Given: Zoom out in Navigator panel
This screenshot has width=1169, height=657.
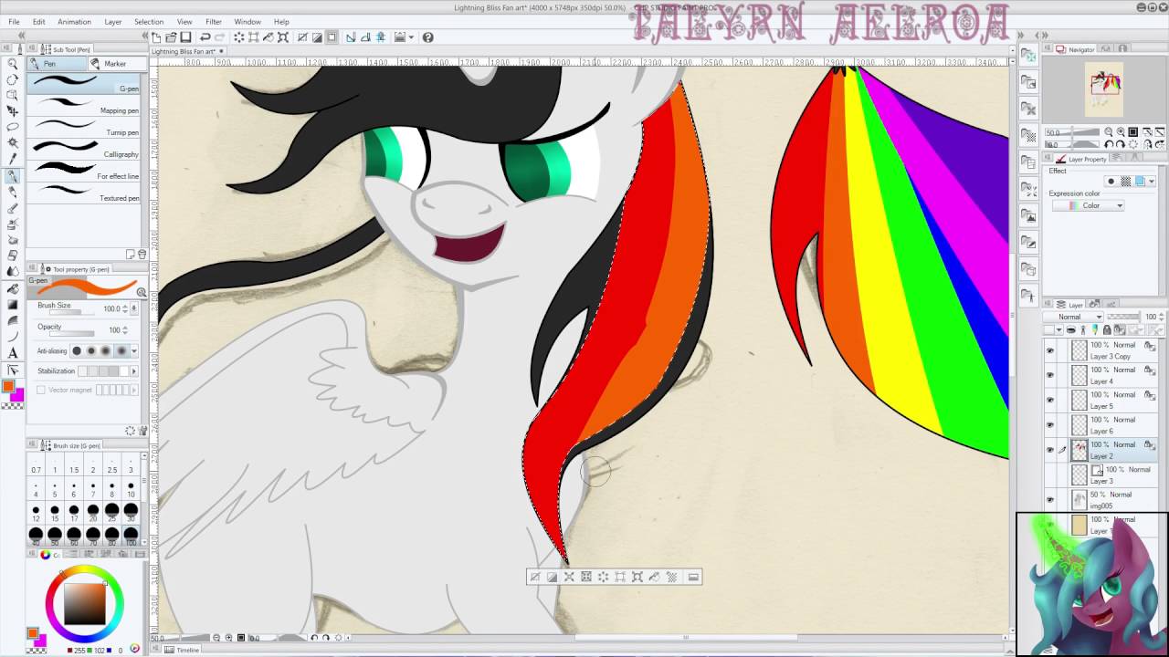Looking at the screenshot, I should [1109, 132].
